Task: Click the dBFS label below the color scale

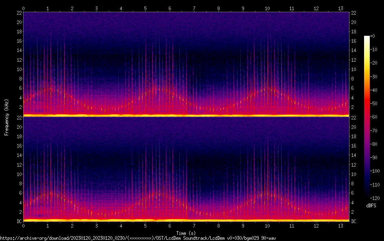Action: 371,206
